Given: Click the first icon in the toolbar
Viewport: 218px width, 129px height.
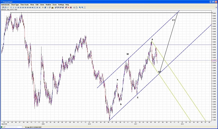Looking at the screenshot, I should click(3, 8).
